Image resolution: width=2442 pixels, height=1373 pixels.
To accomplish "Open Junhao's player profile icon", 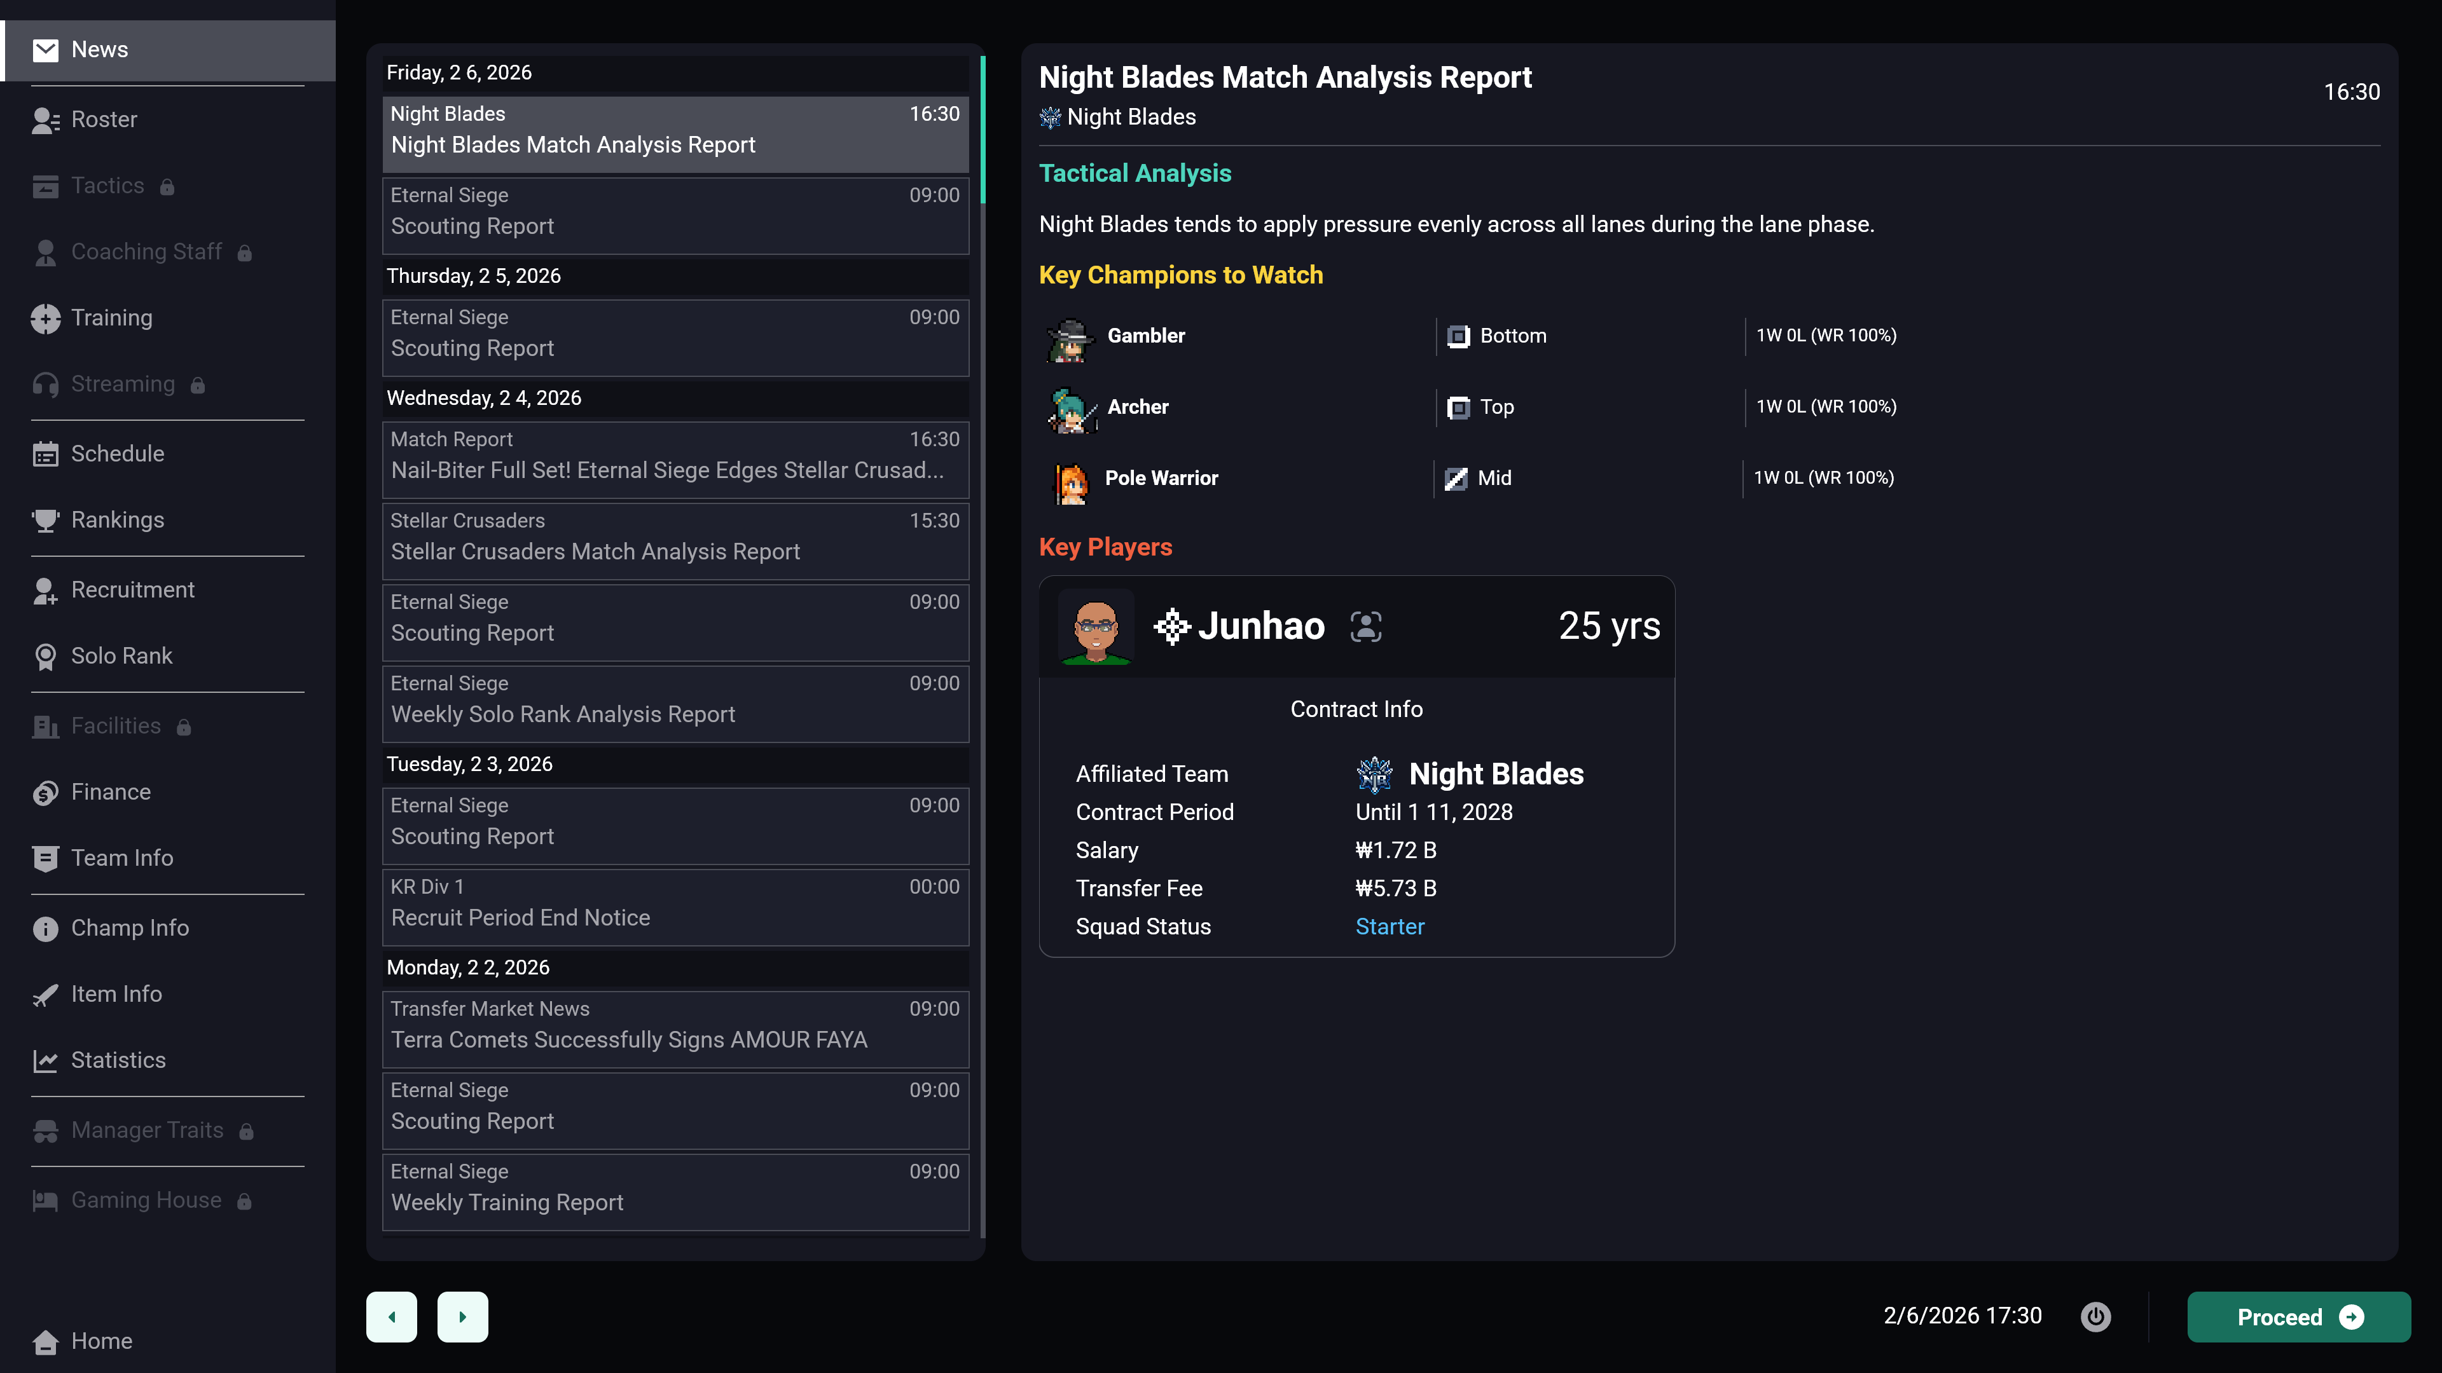I will pyautogui.click(x=1366, y=626).
